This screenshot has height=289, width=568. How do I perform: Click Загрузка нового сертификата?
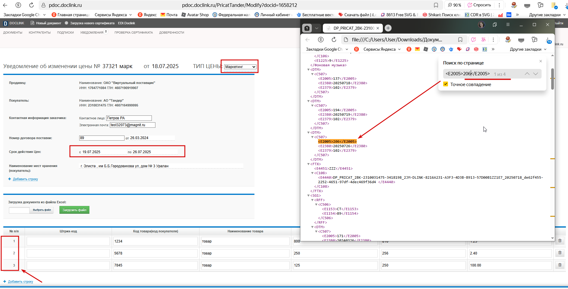pyautogui.click(x=90, y=23)
